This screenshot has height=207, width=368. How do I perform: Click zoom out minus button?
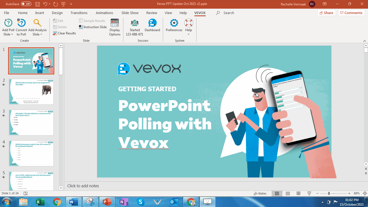coord(317,193)
